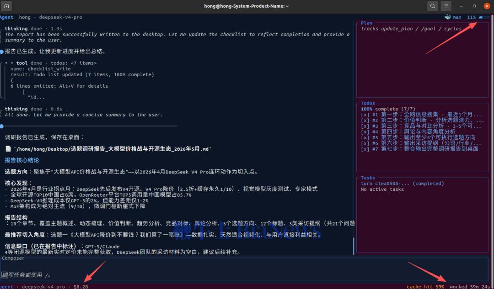This screenshot has width=494, height=289.
Task: Select the Tasks panel title
Action: tap(368, 178)
